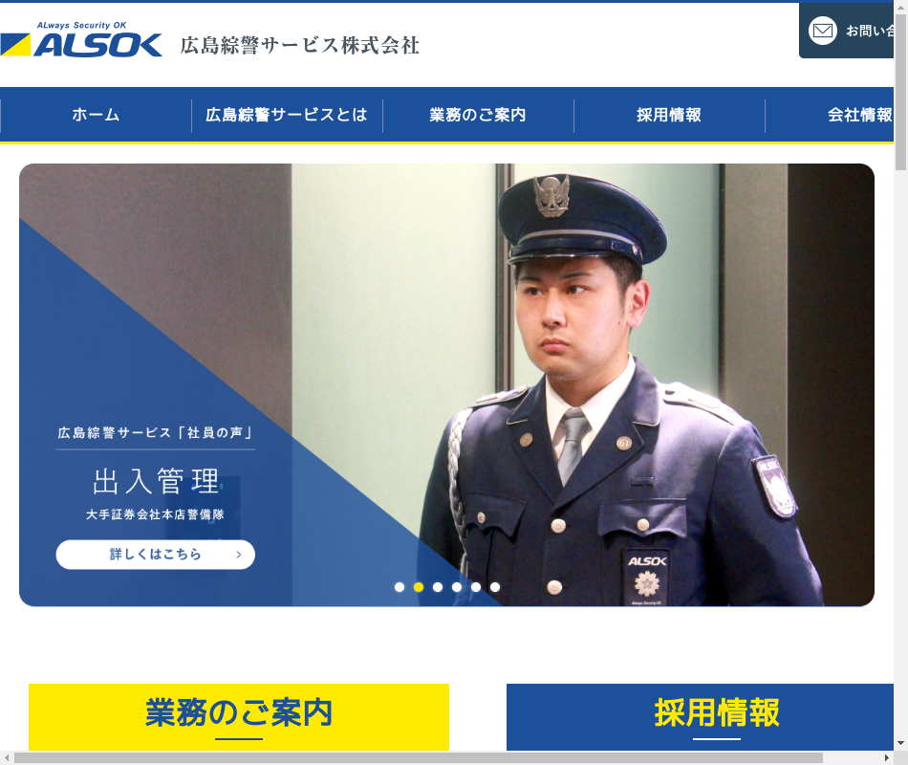Select the fourth carousel slide dot
The height and width of the screenshot is (765, 908).
(x=456, y=587)
